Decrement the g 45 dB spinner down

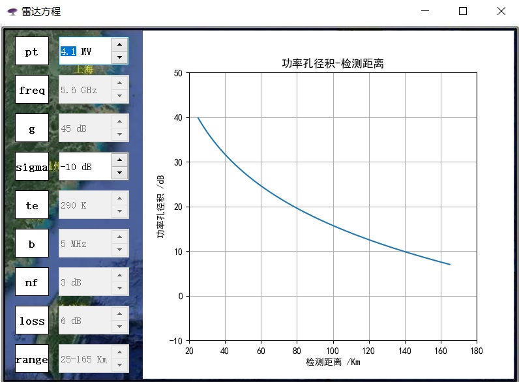pos(119,134)
